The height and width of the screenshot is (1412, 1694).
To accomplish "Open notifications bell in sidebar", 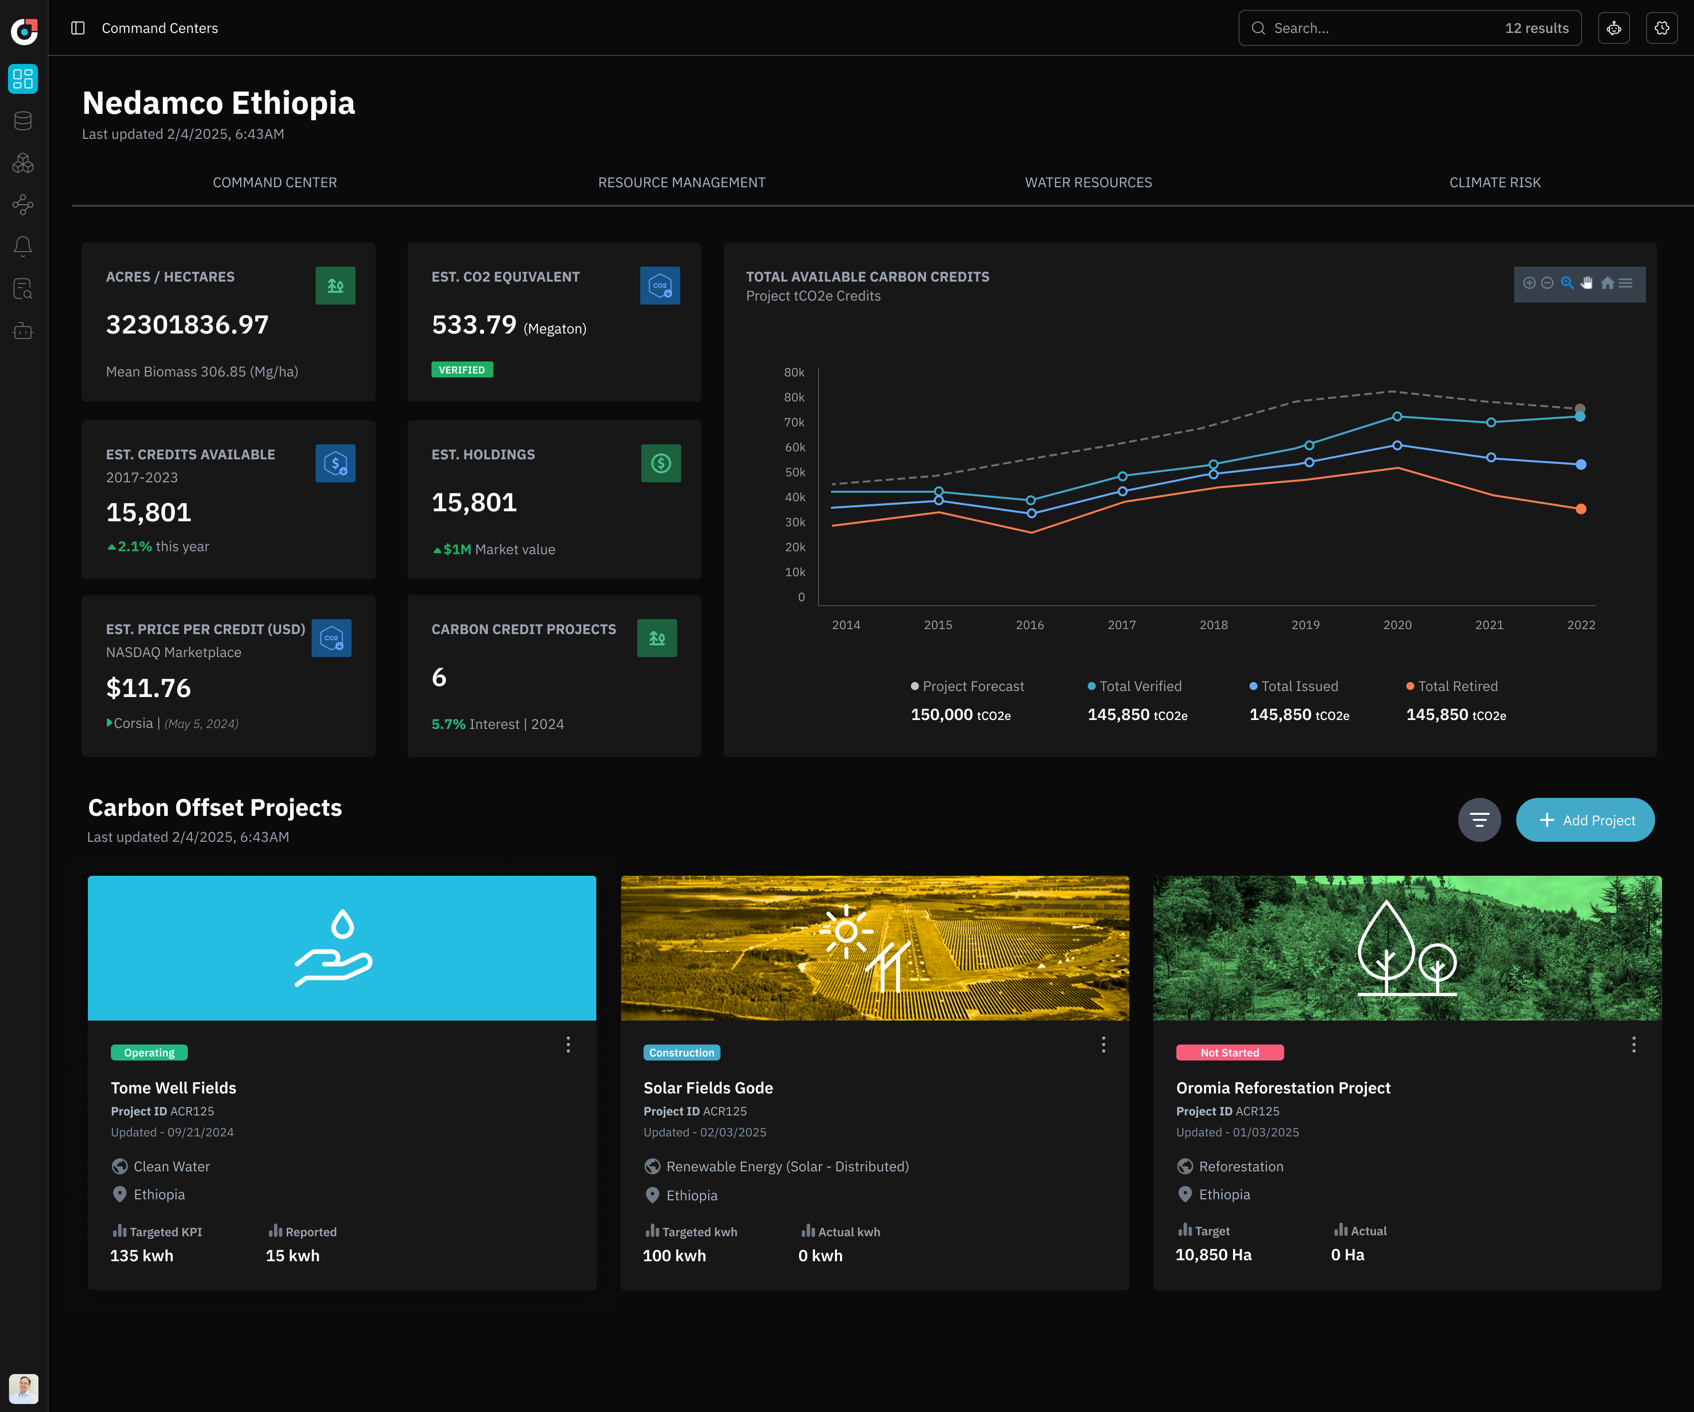I will [x=23, y=246].
